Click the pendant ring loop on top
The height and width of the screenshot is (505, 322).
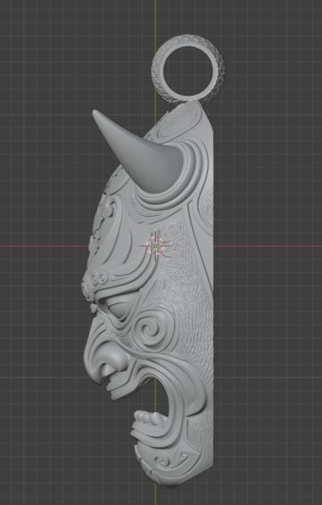pos(187,69)
